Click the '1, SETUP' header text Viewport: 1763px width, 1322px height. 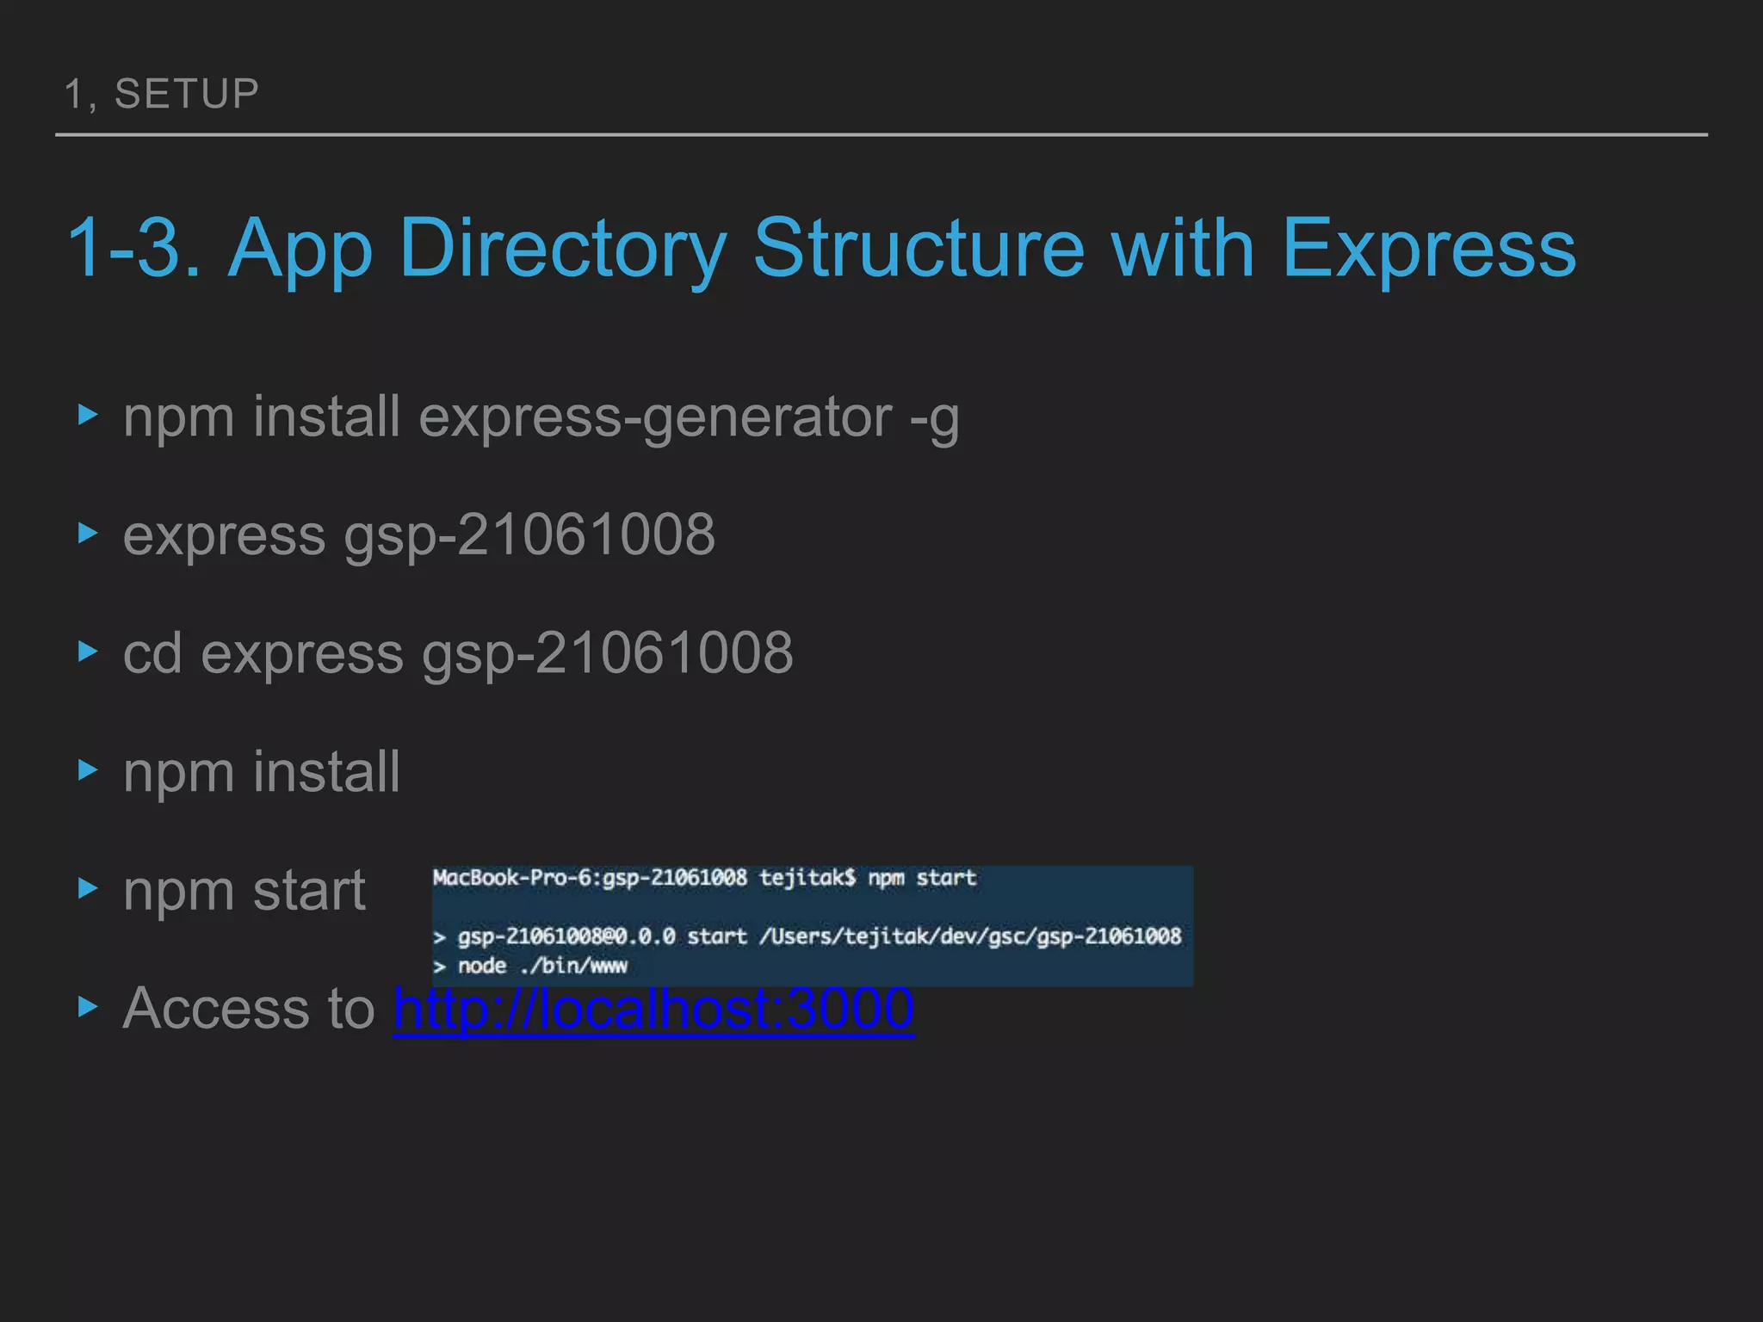tap(162, 94)
